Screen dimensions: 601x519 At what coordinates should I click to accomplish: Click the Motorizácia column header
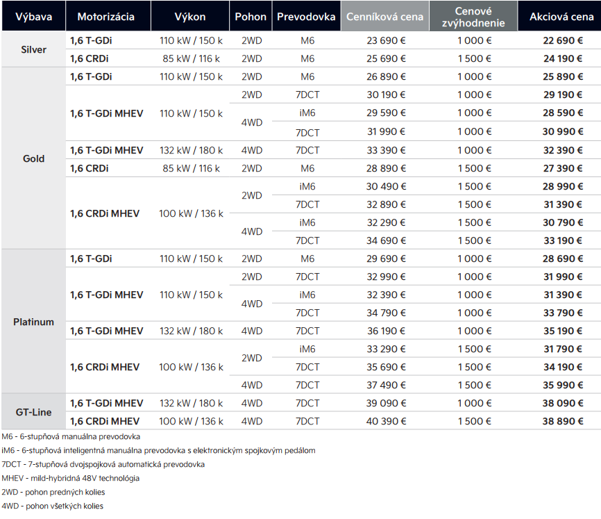106,16
